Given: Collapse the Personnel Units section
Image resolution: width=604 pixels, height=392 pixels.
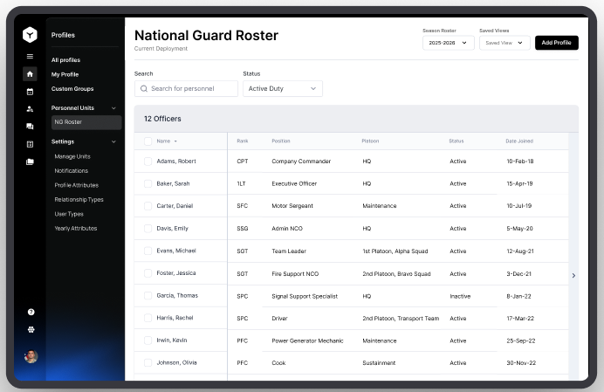Looking at the screenshot, I should click(113, 107).
